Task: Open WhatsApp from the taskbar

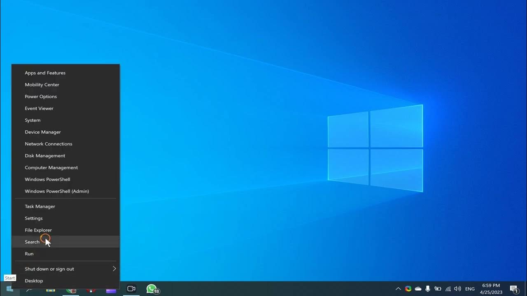Action: 152,289
